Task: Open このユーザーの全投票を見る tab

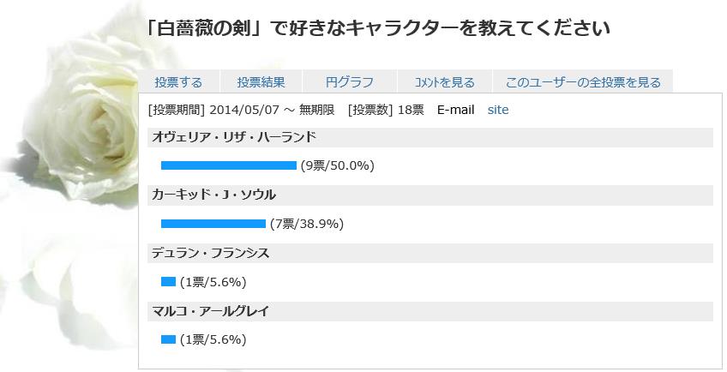Action: point(583,82)
